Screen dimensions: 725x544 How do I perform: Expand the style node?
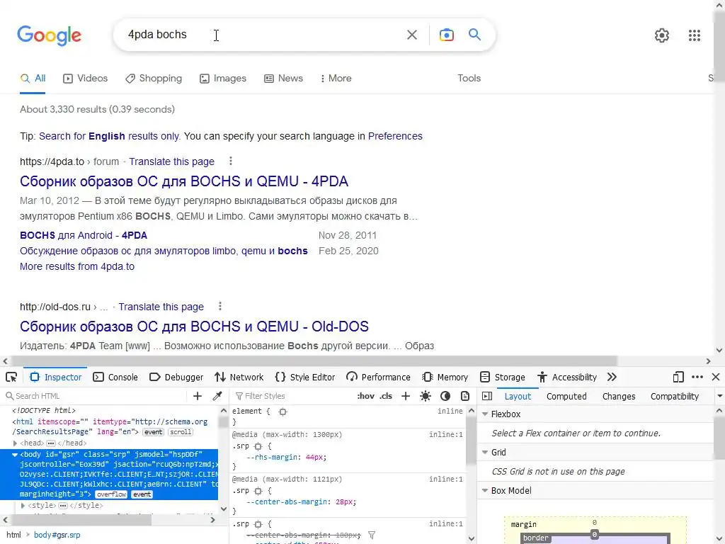[x=23, y=506]
